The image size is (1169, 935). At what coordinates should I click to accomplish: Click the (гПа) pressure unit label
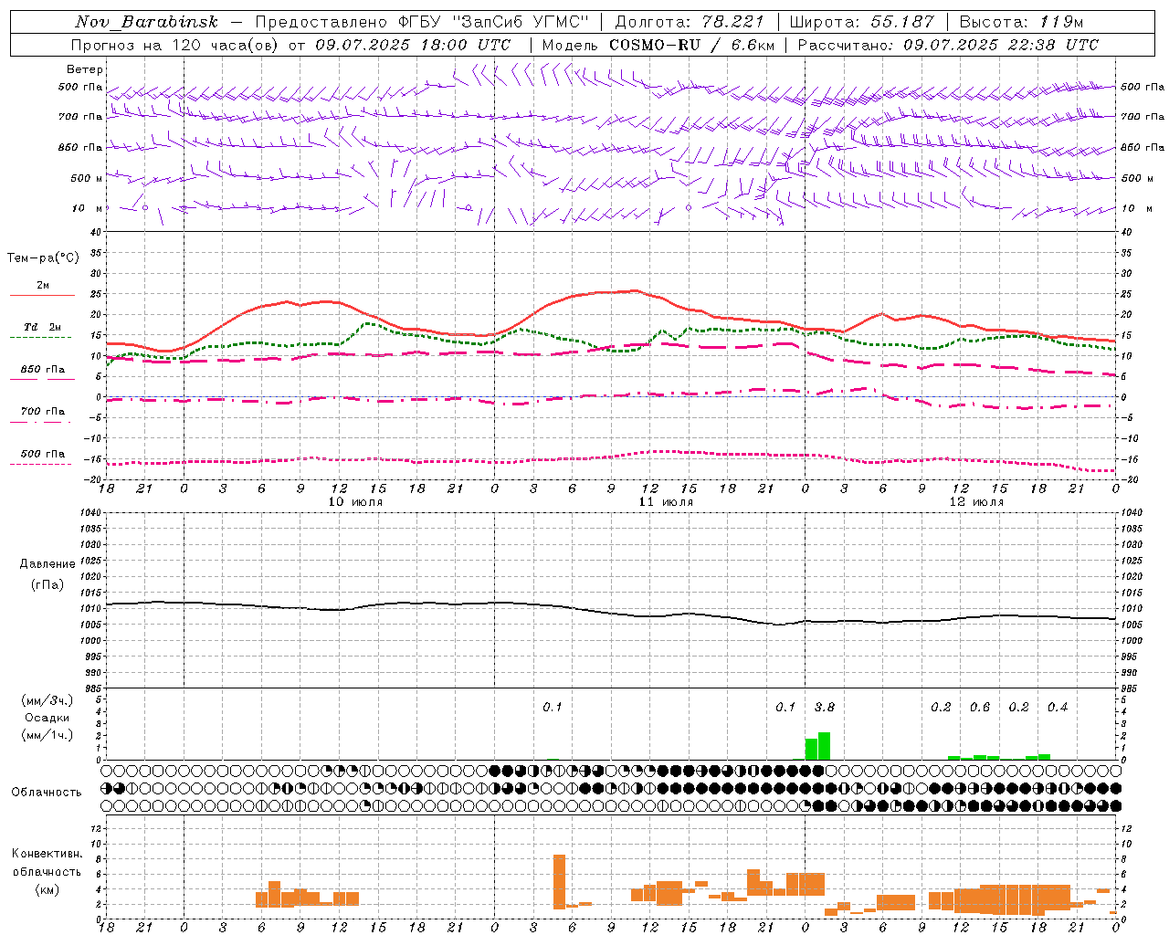[47, 584]
